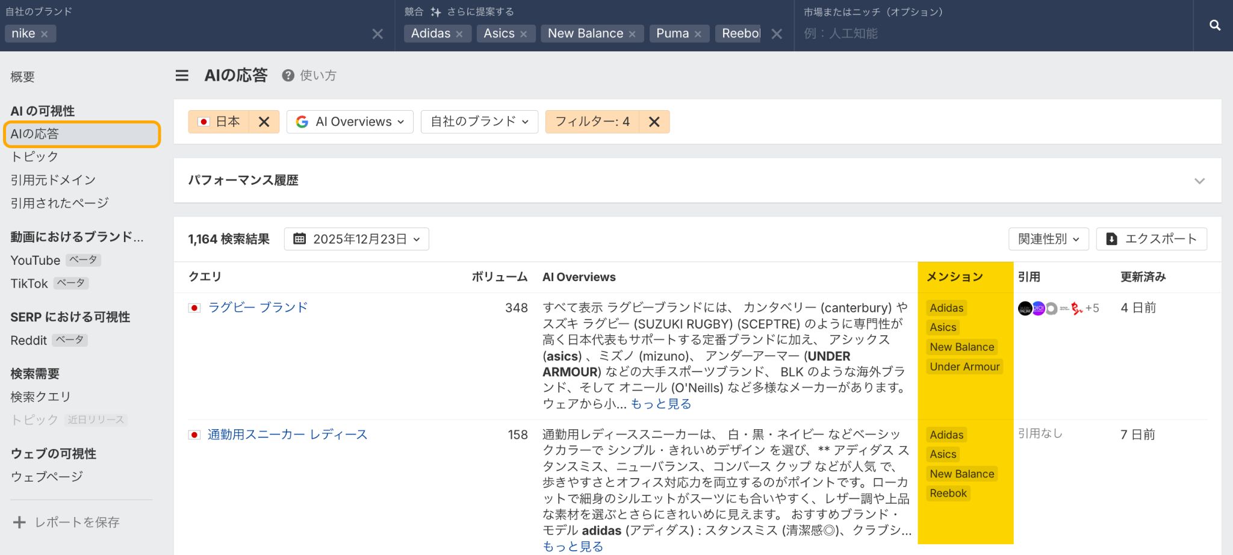Click the さらに提案する sparkle icon
The width and height of the screenshot is (1233, 555).
pyautogui.click(x=436, y=12)
